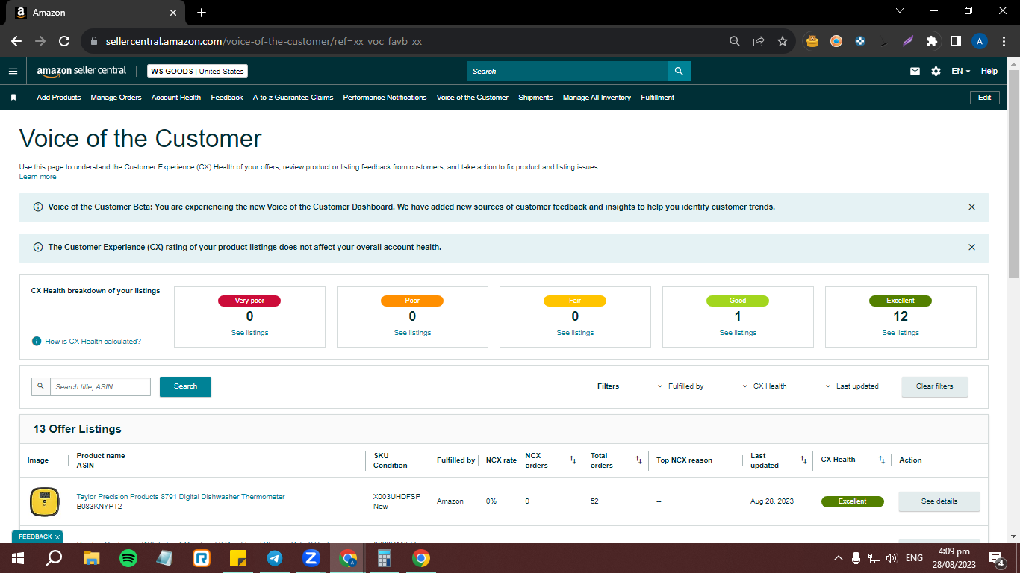The width and height of the screenshot is (1020, 573).
Task: Open Performance Notifications
Action: (x=385, y=98)
